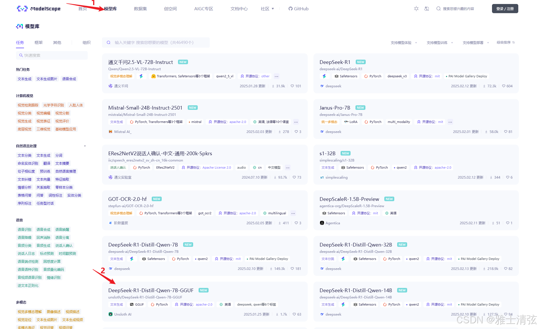Open the AIGC专区 navigation item

click(204, 9)
